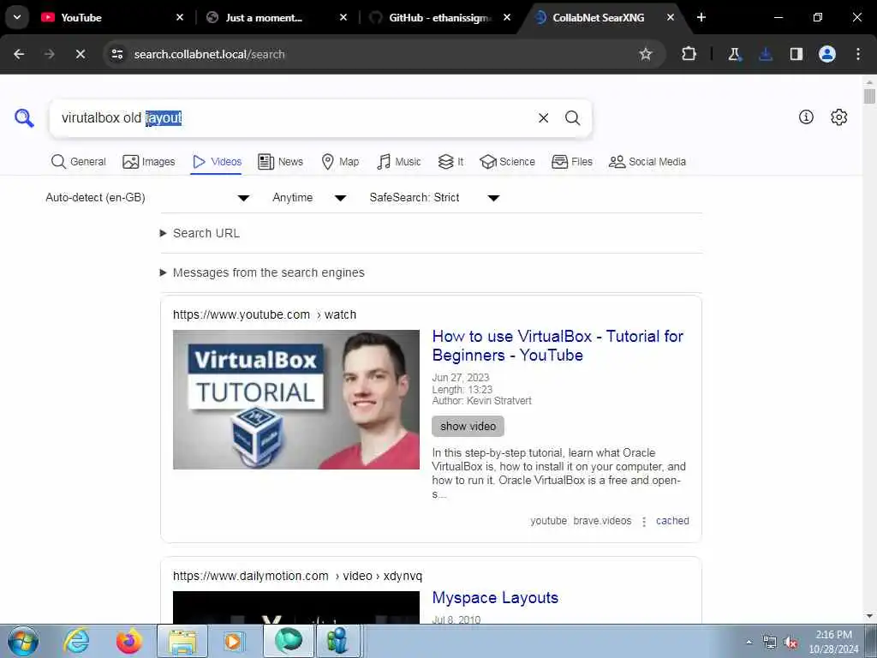Switch to Just a moment tab
The width and height of the screenshot is (877, 658).
point(275,17)
